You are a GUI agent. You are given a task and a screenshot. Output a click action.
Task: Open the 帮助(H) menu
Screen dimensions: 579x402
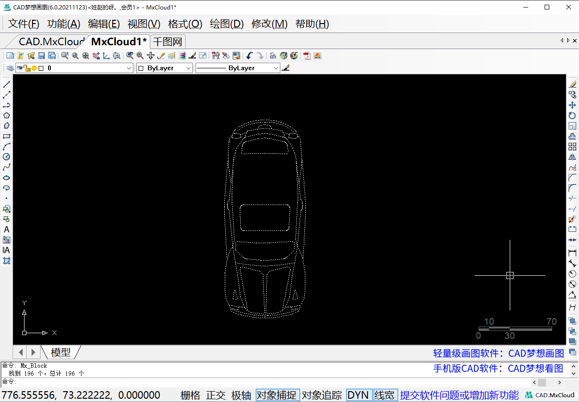312,24
